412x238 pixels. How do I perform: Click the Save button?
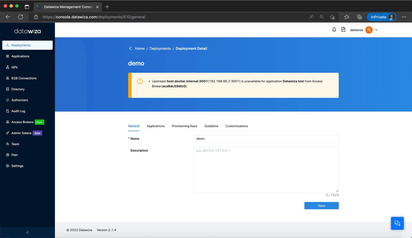click(321, 206)
